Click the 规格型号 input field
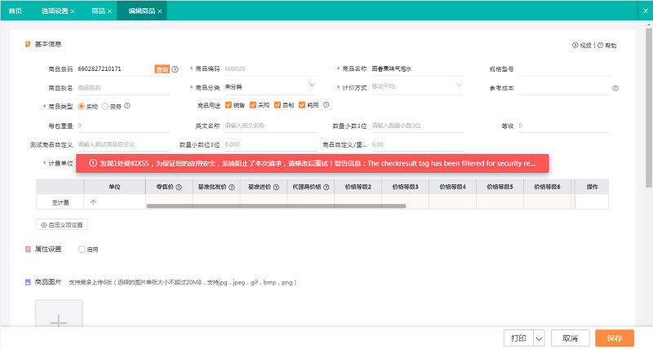Viewport: 653px width, 349px height. click(x=564, y=69)
